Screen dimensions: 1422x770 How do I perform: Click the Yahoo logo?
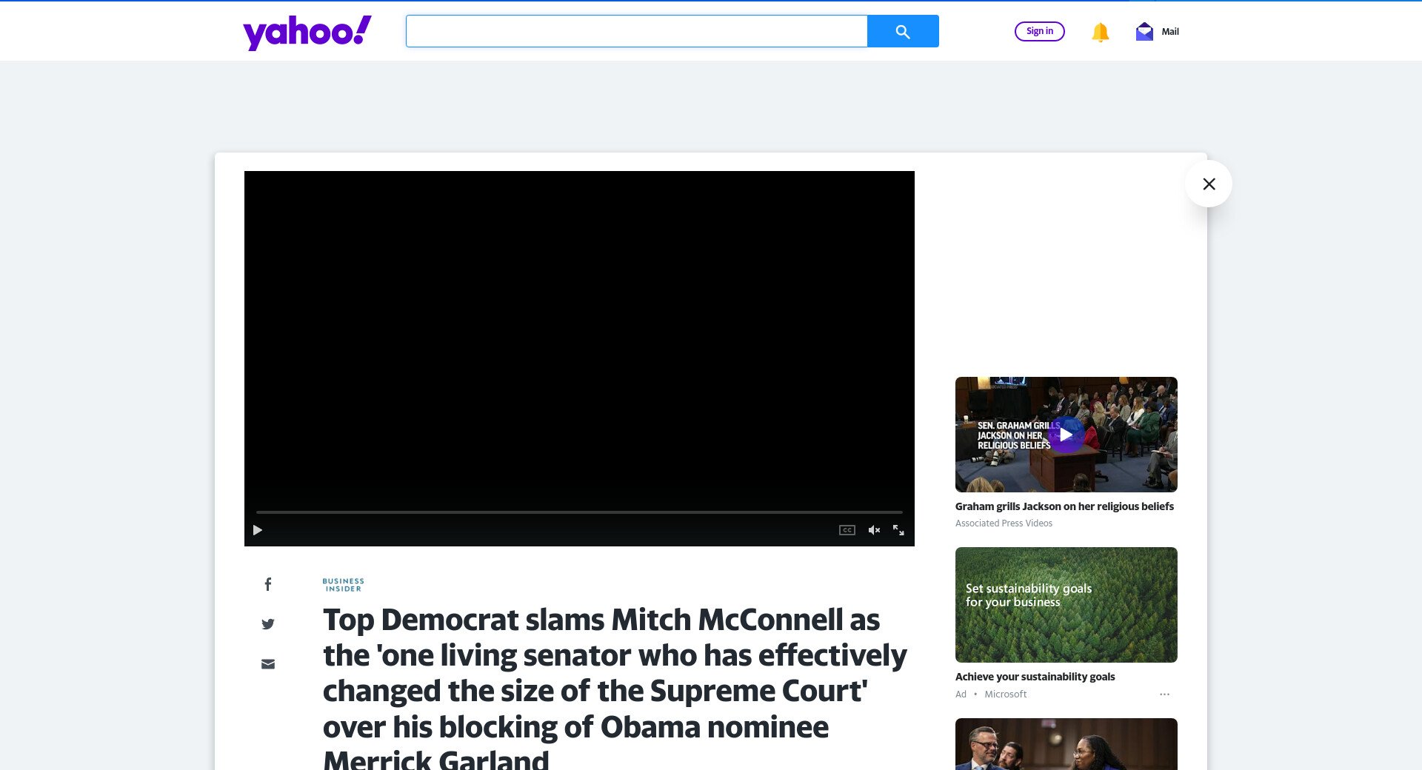pos(307,32)
